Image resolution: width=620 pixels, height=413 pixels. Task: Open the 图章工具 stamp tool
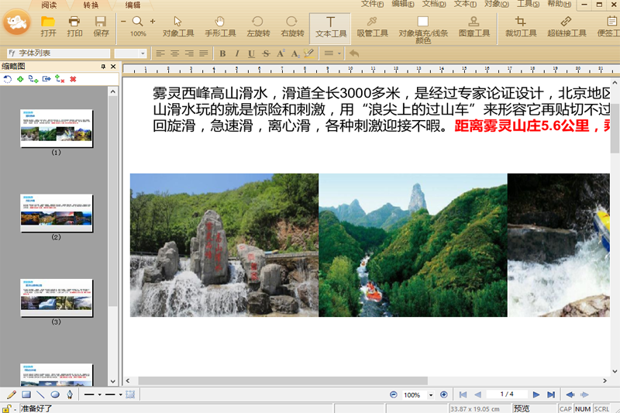pyautogui.click(x=474, y=26)
